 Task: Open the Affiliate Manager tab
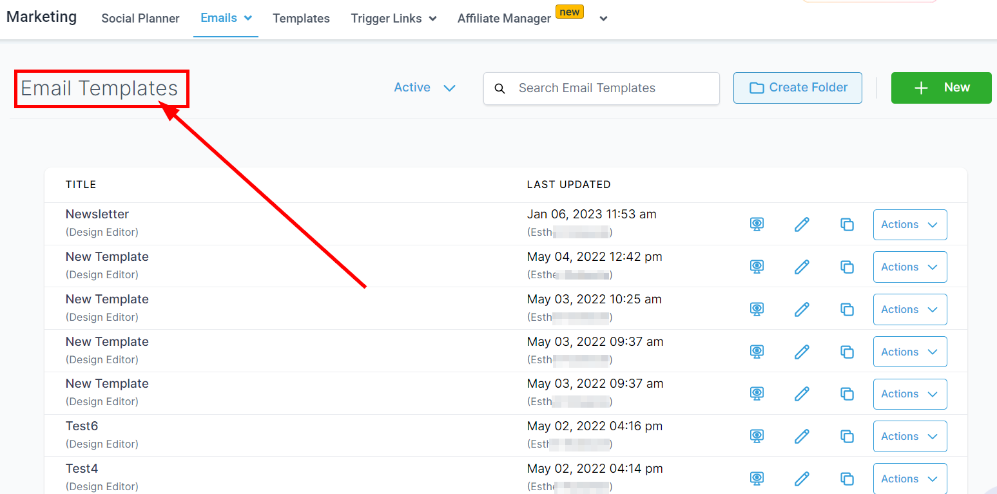tap(504, 19)
